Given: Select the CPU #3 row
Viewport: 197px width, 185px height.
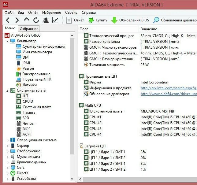Looking at the screenshot, I should pyautogui.click(x=138, y=129).
